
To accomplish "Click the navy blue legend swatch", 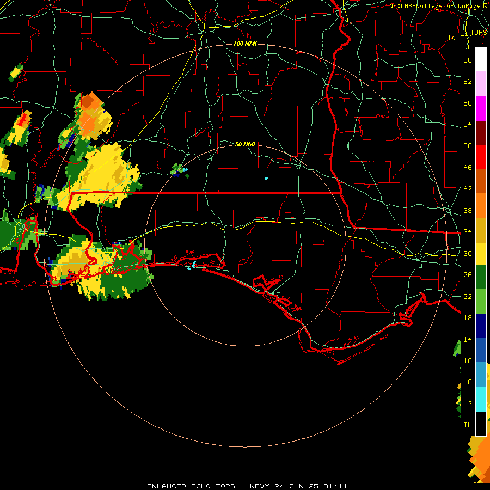I will click(x=481, y=326).
